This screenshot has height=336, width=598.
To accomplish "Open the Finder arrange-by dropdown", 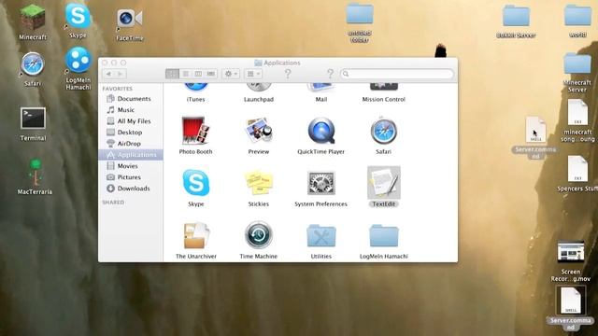I will click(x=253, y=74).
